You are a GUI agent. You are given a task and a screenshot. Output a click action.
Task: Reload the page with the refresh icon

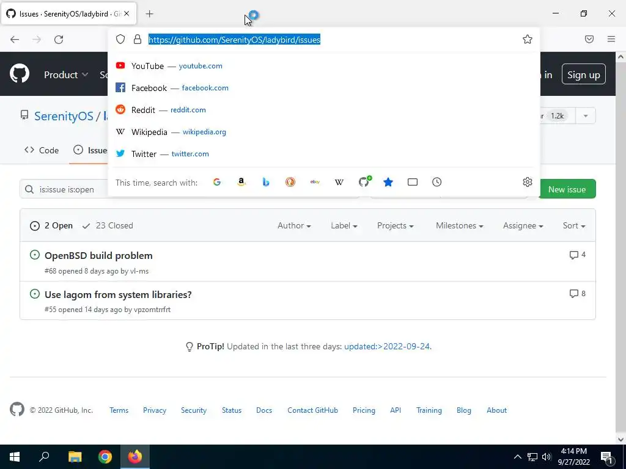[59, 40]
